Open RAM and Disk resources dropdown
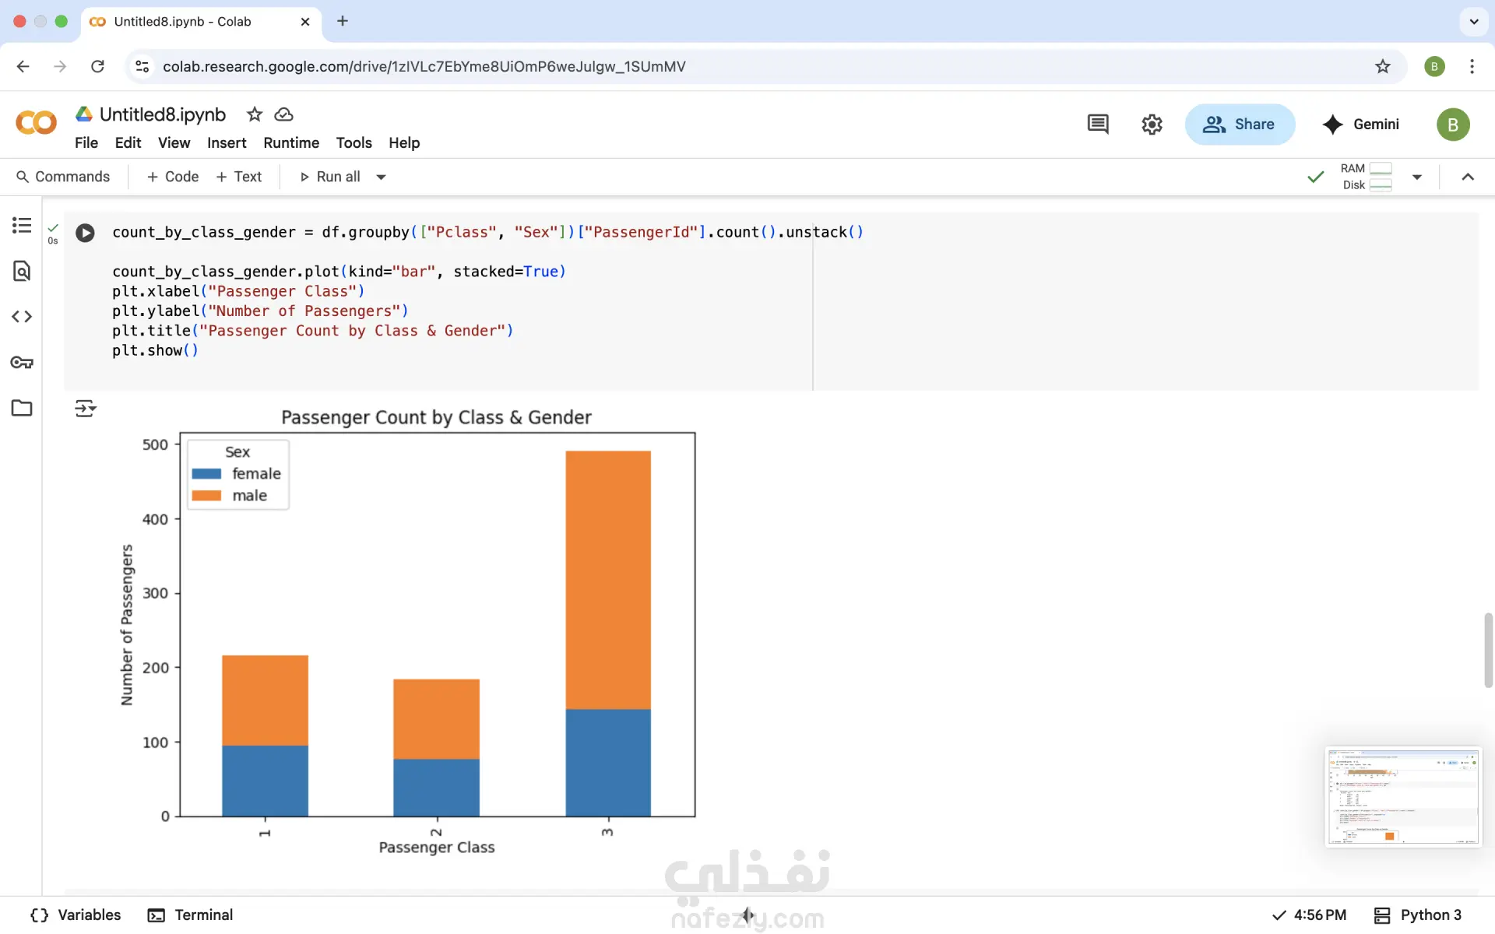Viewport: 1495px width, 934px height. click(1416, 177)
